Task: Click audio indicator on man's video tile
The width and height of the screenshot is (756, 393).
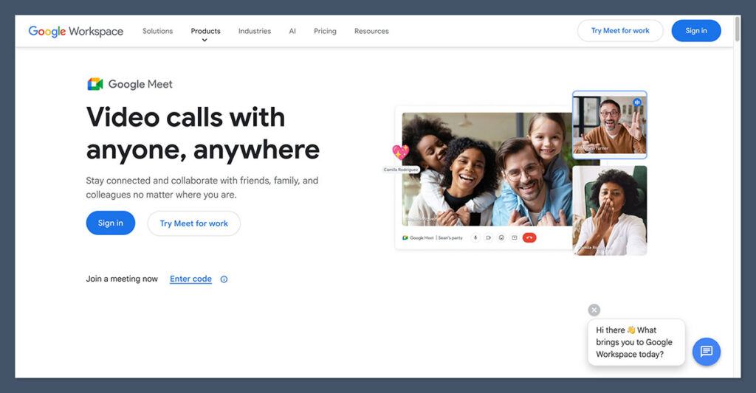Action: pyautogui.click(x=637, y=102)
